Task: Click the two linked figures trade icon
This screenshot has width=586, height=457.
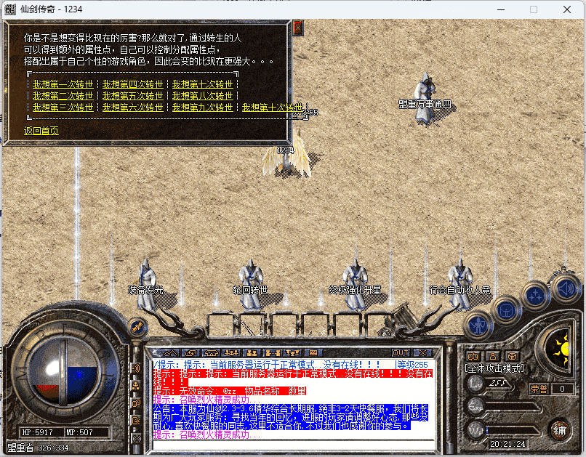Action: tap(273, 353)
